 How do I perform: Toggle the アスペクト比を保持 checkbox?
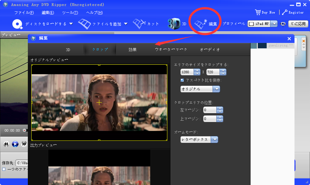pyautogui.click(x=182, y=80)
